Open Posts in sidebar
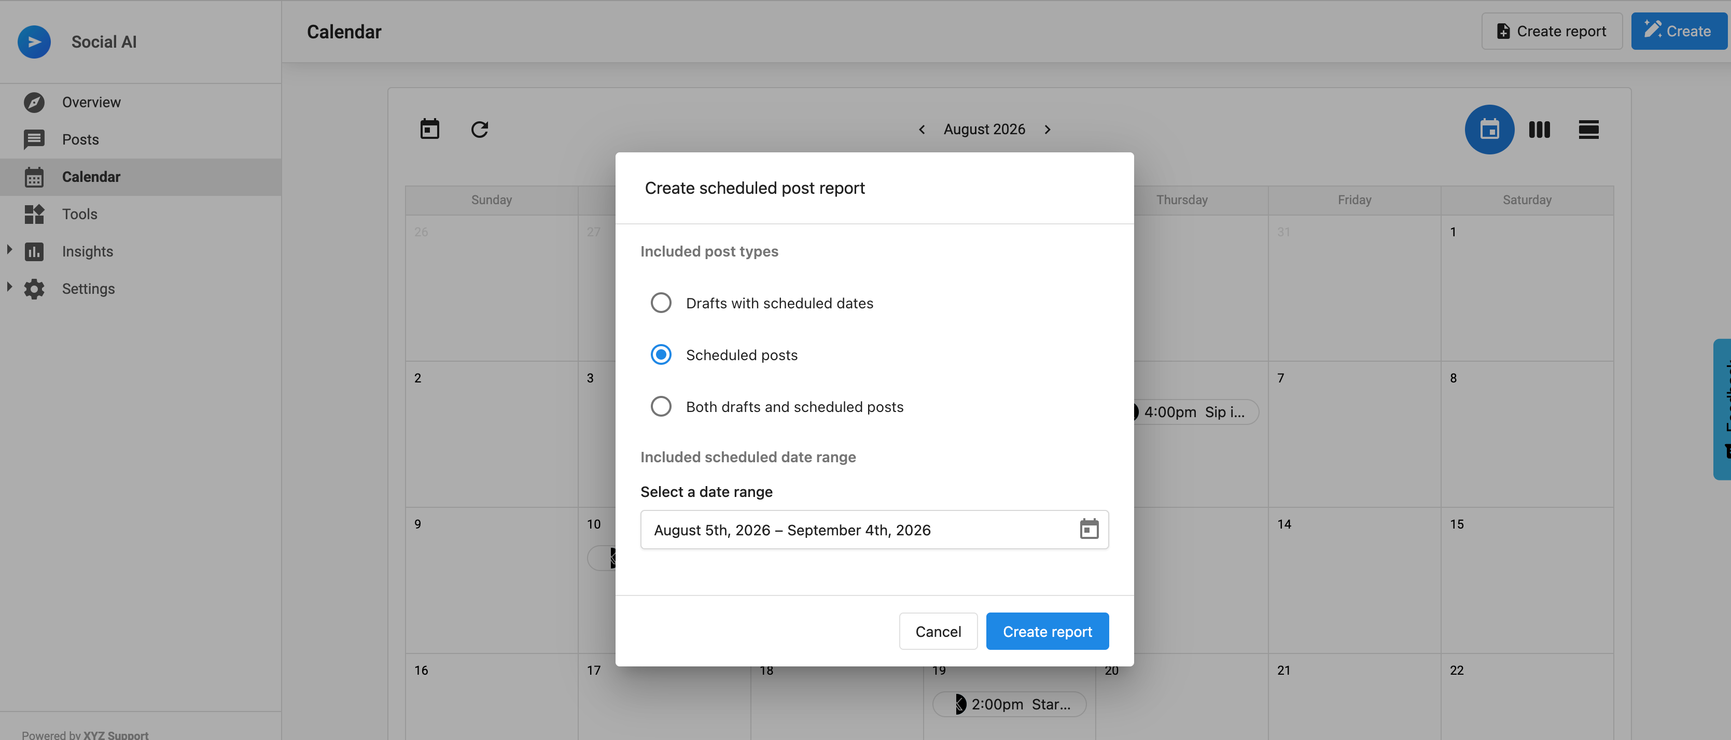The width and height of the screenshot is (1731, 740). 141,140
